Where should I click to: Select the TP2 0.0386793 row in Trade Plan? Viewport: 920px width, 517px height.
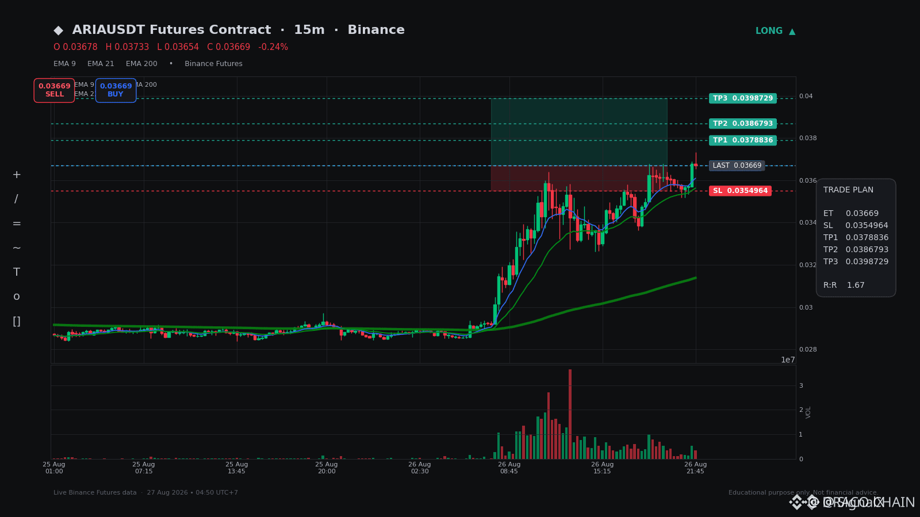pos(856,250)
